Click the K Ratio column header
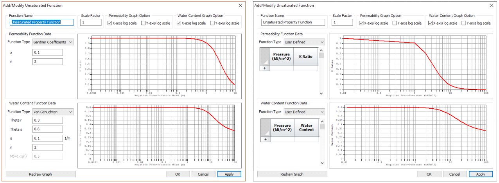This screenshot has height=183, width=499. point(305,57)
